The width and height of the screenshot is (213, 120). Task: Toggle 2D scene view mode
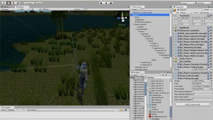coord(33,9)
